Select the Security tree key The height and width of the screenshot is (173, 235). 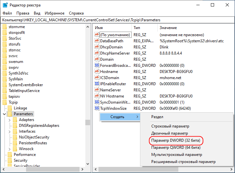(21, 160)
